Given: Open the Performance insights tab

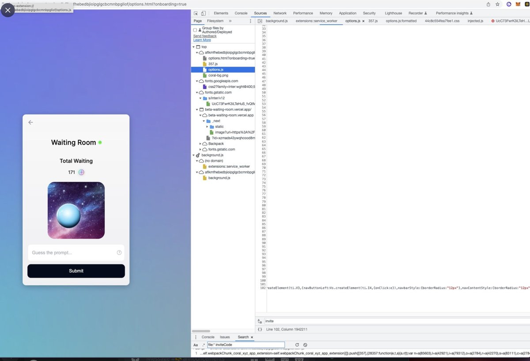Looking at the screenshot, I should (454, 13).
